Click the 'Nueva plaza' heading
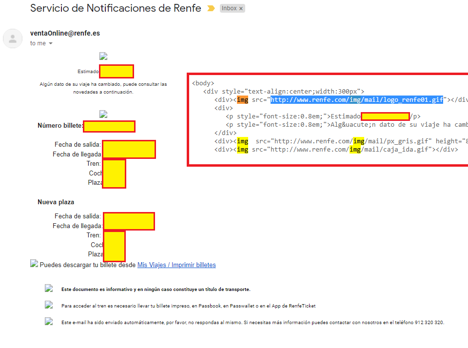This screenshot has width=468, height=348. coord(56,202)
